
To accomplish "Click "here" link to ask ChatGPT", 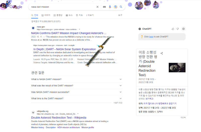I will click(x=151, y=37).
